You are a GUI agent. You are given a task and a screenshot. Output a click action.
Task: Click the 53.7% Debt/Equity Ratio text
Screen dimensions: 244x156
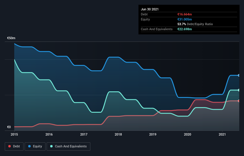click(x=195, y=24)
